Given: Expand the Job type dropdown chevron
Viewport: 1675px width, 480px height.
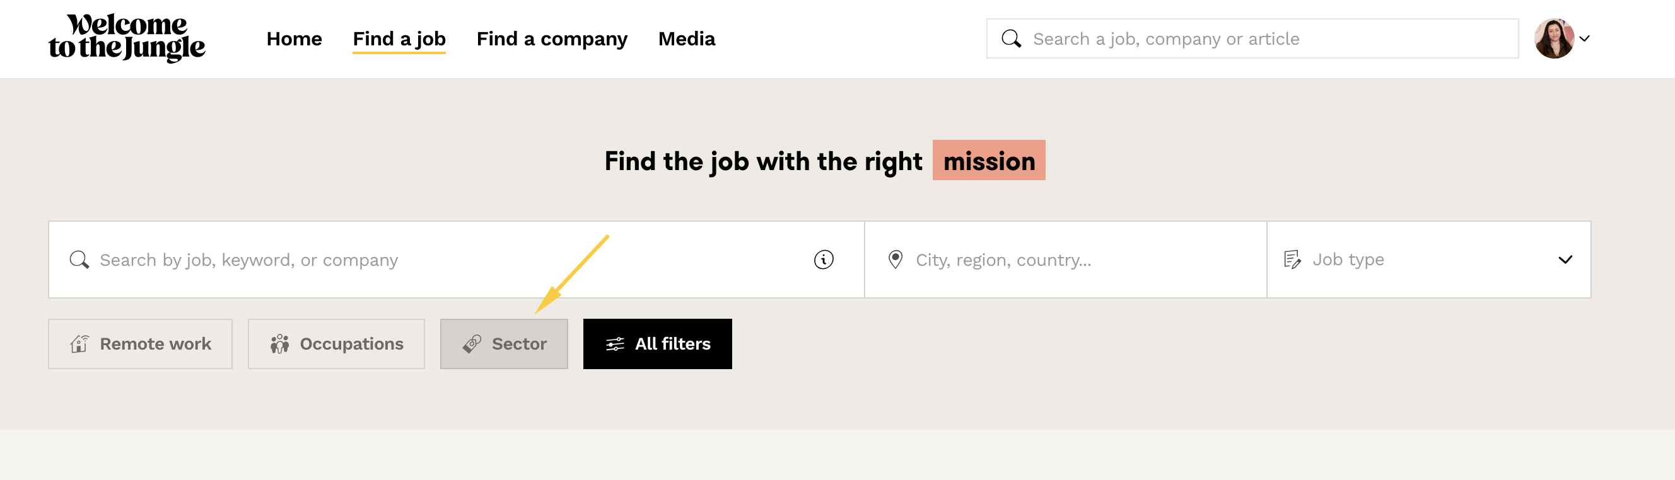Looking at the screenshot, I should point(1565,260).
